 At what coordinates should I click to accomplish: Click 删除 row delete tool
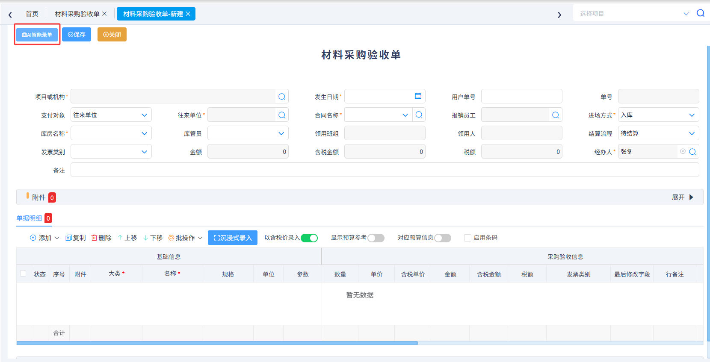click(101, 238)
